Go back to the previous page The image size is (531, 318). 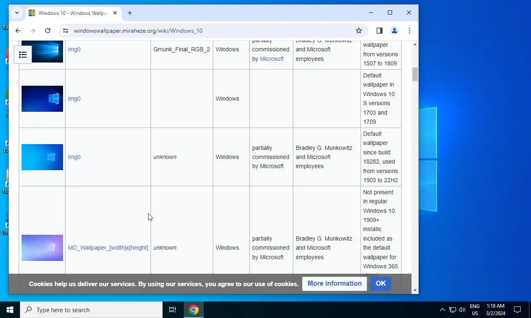(x=18, y=31)
